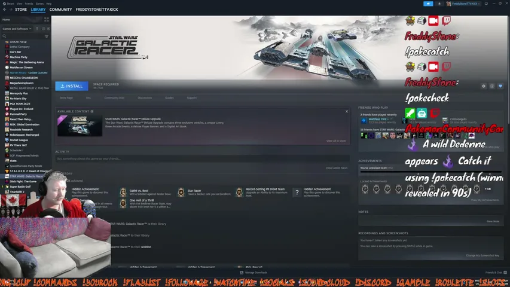Screen dimensions: 510x287
Task: Open the Help menu
Action: (x=49, y=4)
